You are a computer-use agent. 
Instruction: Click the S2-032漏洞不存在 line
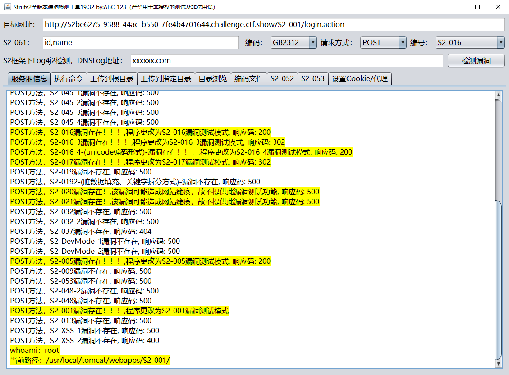pos(81,211)
